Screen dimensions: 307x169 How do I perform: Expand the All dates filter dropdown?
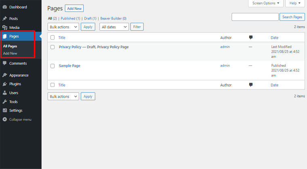pyautogui.click(x=114, y=27)
